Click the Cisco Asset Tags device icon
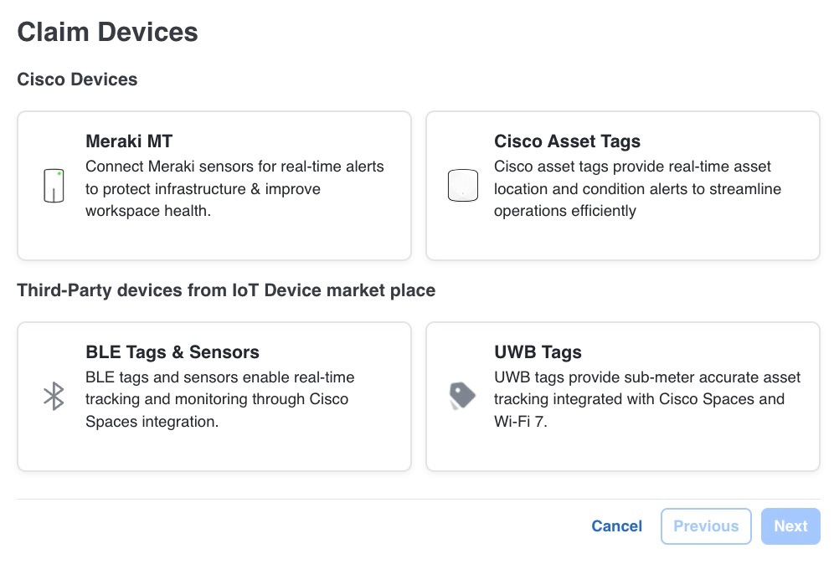The width and height of the screenshot is (834, 564). tap(463, 186)
